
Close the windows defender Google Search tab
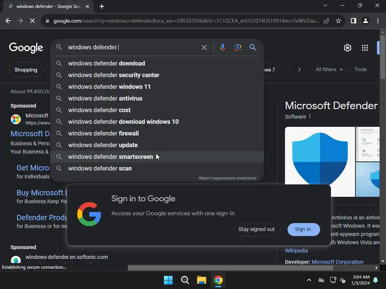point(87,6)
